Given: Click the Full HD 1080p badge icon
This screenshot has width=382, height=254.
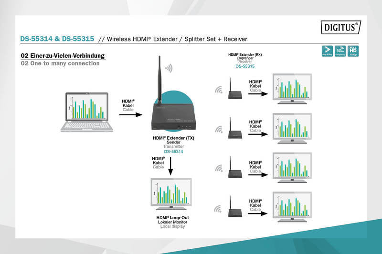Looking at the screenshot, I should tap(353, 51).
